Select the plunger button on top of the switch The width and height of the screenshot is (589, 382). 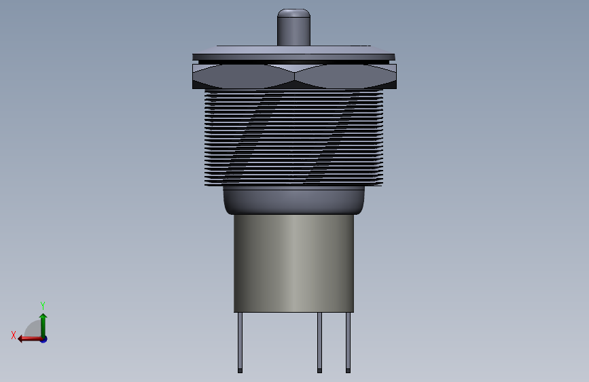pos(293,27)
